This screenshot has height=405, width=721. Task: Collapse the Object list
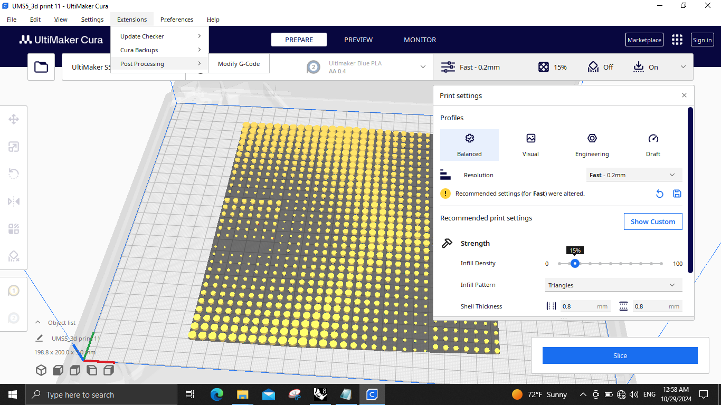tap(38, 322)
